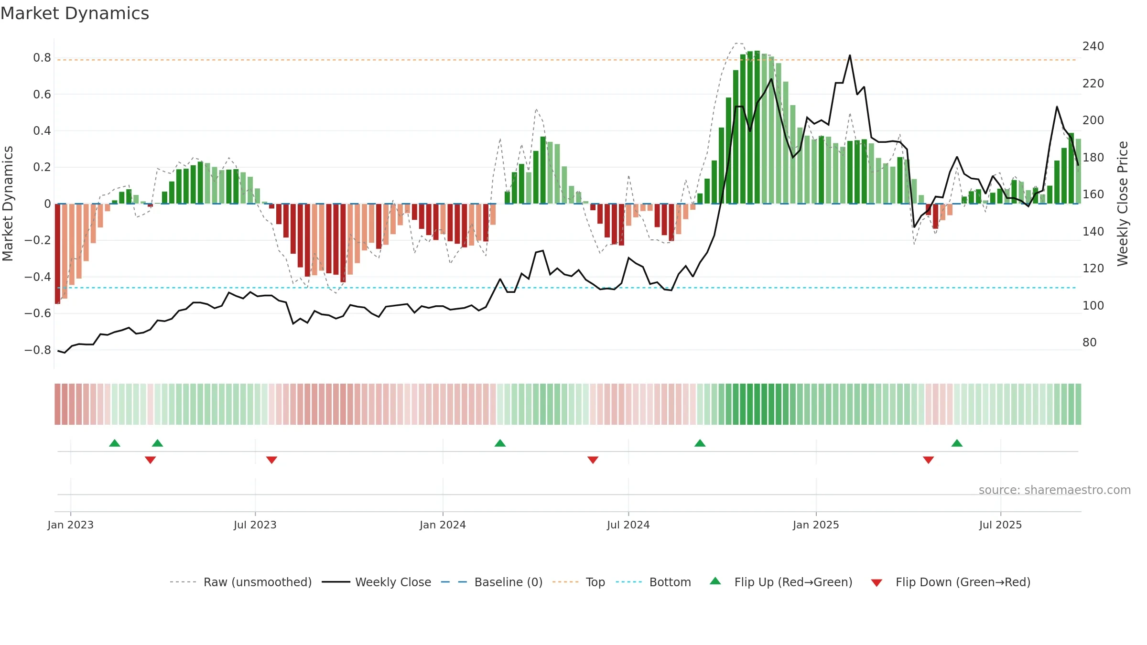Click the Jul 2024 x-axis label
This screenshot has width=1147, height=645.
628,525
